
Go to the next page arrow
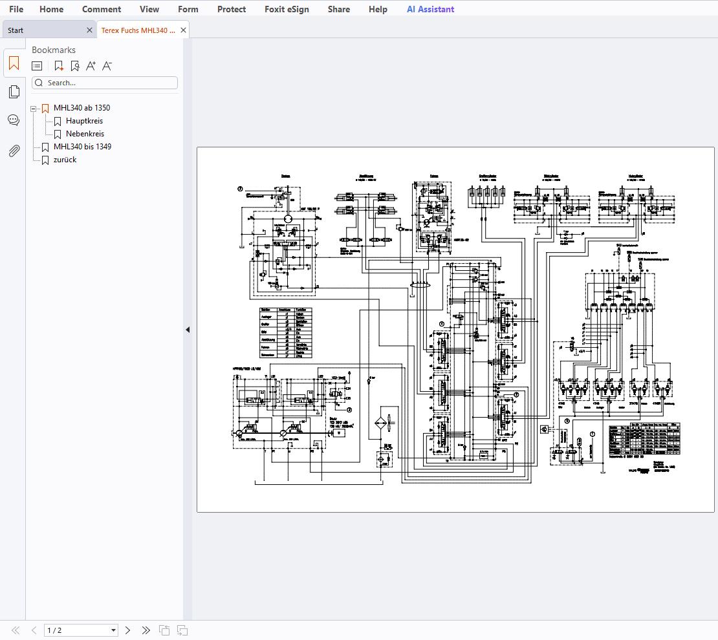[x=128, y=630]
